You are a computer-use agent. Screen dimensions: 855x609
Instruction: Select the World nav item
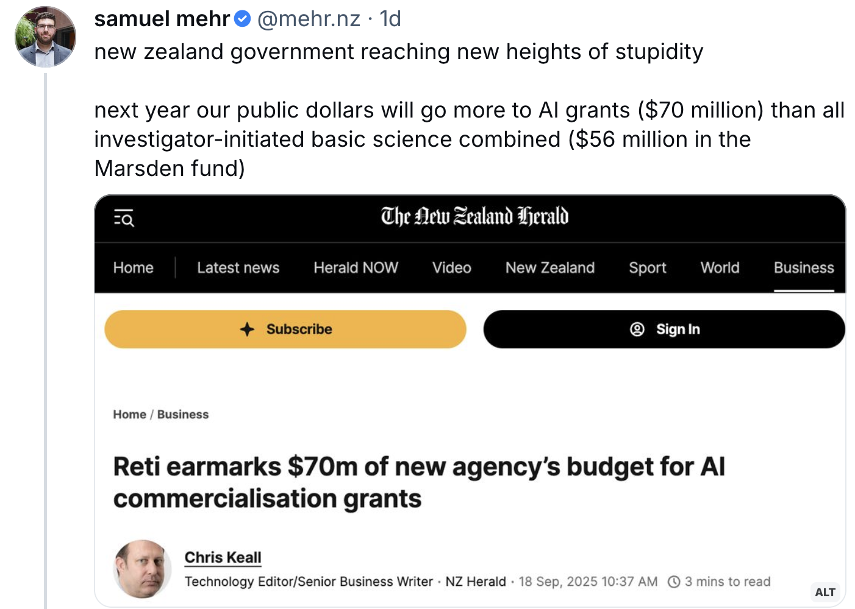[x=720, y=268]
